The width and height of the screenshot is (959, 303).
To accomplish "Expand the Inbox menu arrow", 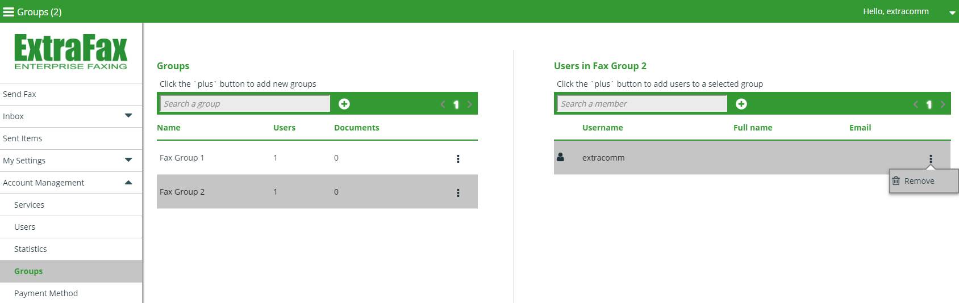I will click(x=128, y=116).
